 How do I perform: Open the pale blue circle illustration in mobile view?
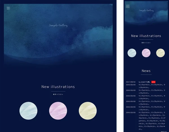tap(132, 53)
